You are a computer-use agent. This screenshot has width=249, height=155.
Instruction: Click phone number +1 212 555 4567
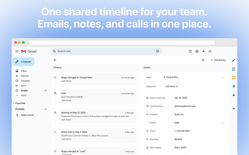(182, 131)
